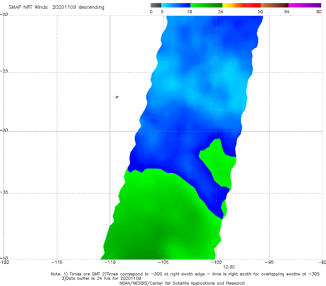Click the longitude label '-95'
Screen dimensions: 326x286
tap(269, 262)
